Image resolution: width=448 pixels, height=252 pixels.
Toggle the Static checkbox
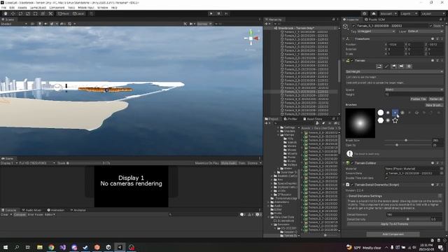click(x=431, y=26)
